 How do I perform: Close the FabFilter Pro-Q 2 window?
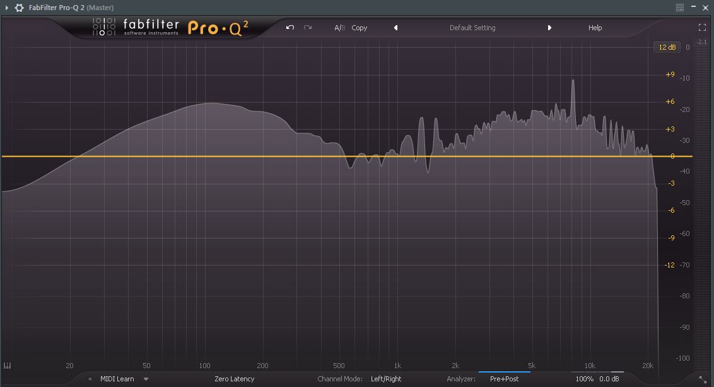click(x=705, y=8)
